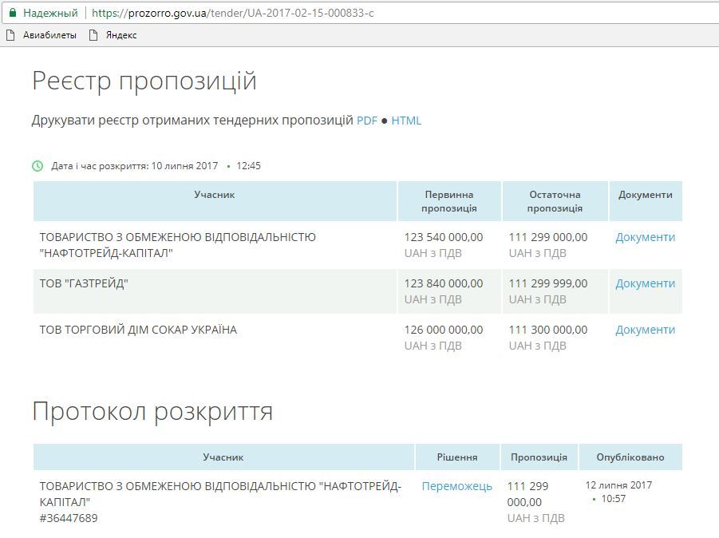The image size is (719, 538).
Task: Click the Протокол розкриття heading
Action: pos(153,412)
